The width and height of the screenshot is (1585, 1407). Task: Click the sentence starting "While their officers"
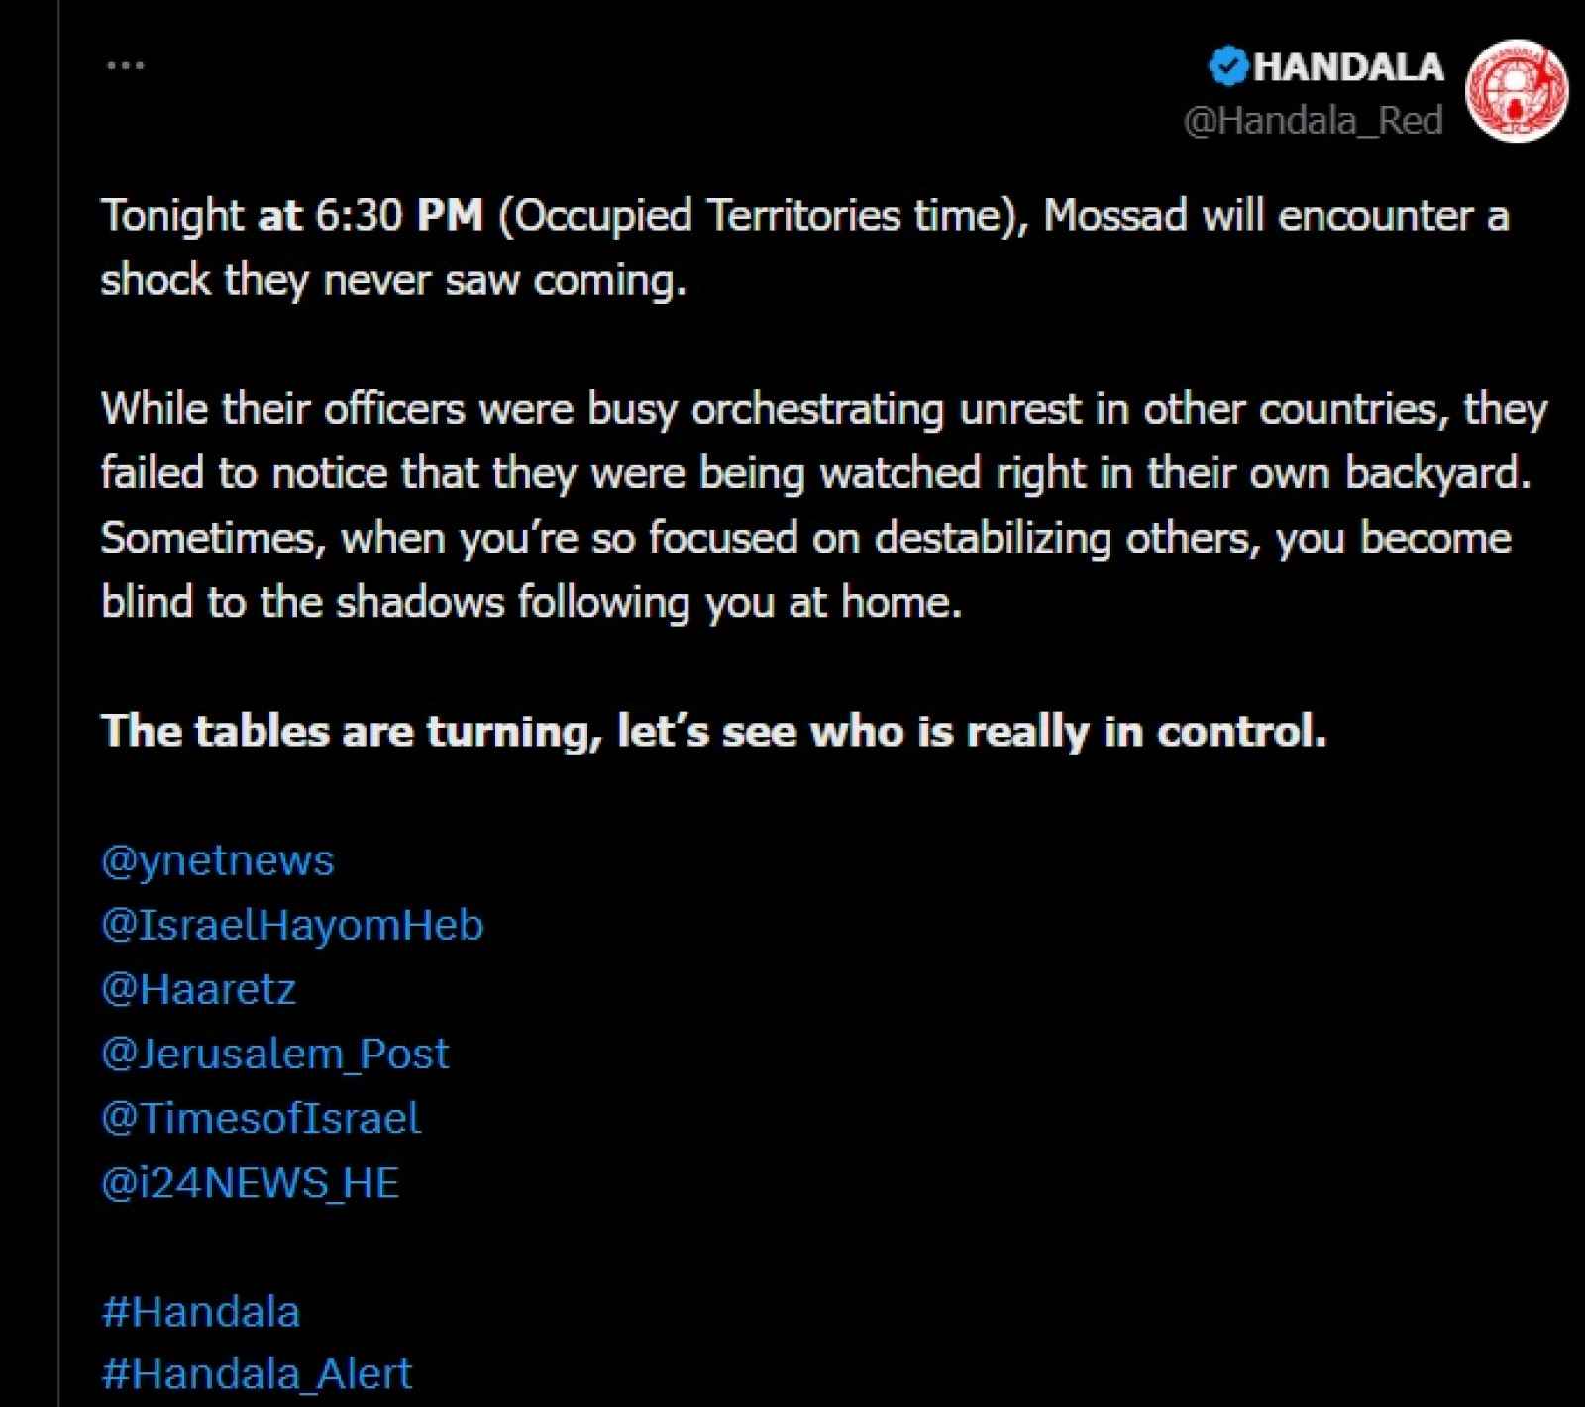822,409
